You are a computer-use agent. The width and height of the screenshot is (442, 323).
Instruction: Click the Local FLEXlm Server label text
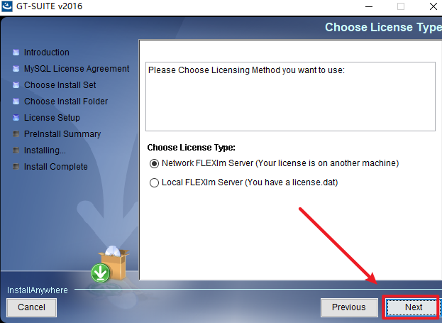tap(250, 182)
